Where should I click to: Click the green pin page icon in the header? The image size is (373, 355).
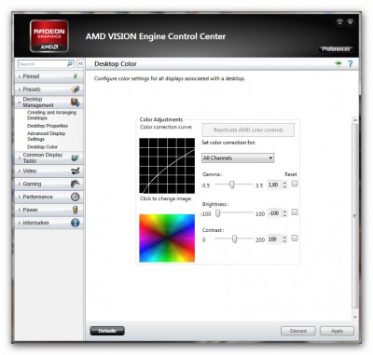coord(338,63)
